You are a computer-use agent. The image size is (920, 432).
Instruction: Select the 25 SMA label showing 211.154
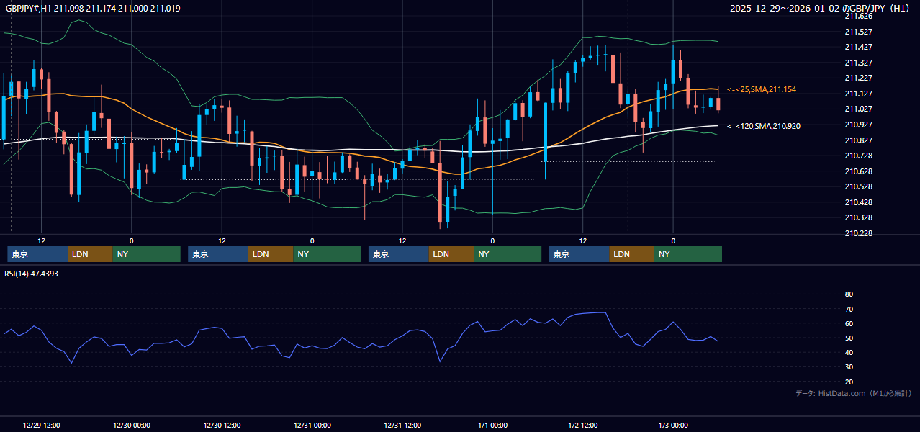coord(761,89)
